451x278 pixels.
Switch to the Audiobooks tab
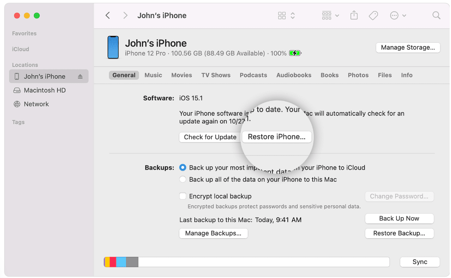294,75
